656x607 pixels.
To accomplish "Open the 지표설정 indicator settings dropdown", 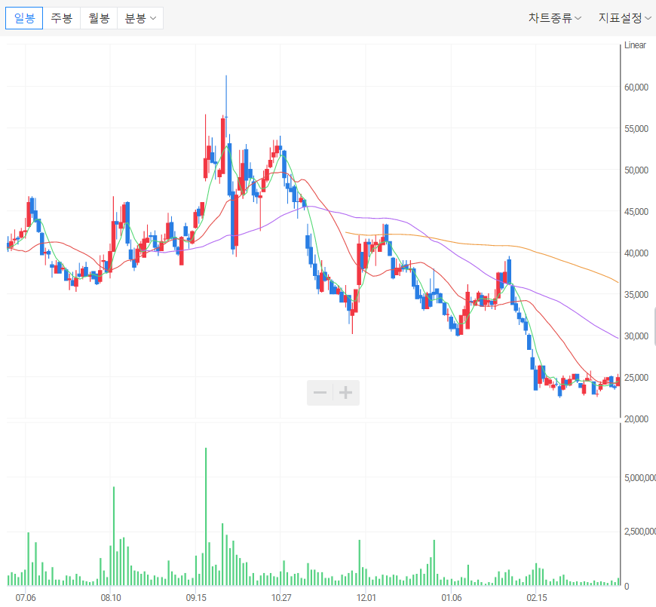I will click(x=624, y=18).
